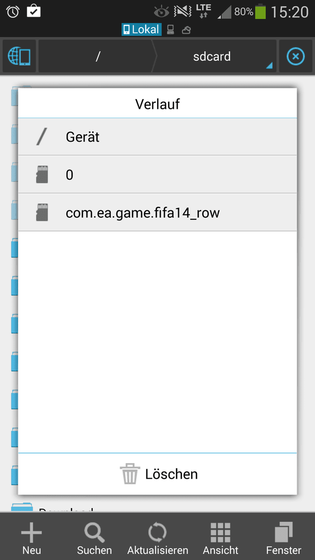315x560 pixels.
Task: Open com.ea.game.fifa14_row history entry
Action: coord(157,213)
